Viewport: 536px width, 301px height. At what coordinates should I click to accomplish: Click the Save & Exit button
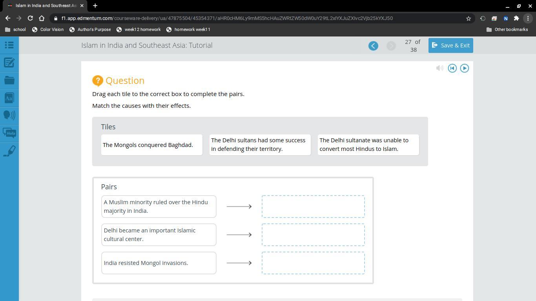point(450,45)
